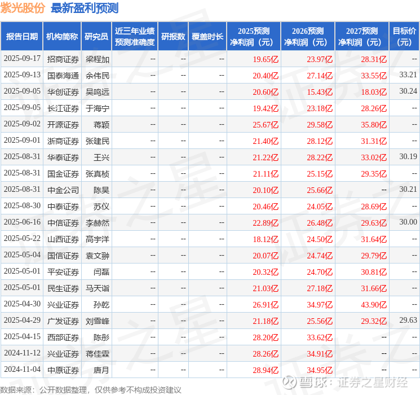Viewport: 420px width, 395px height.
Task: Click target price 33.21
Action: point(408,75)
